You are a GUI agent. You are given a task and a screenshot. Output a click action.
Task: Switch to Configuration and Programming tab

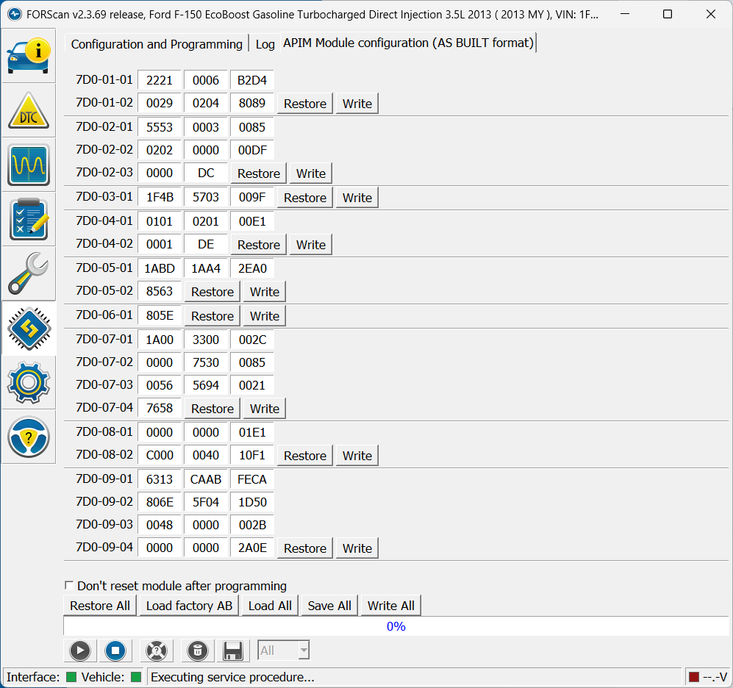[157, 44]
